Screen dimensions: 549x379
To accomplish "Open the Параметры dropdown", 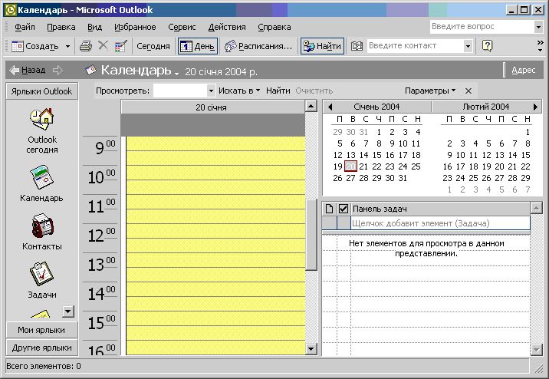I will (x=430, y=91).
